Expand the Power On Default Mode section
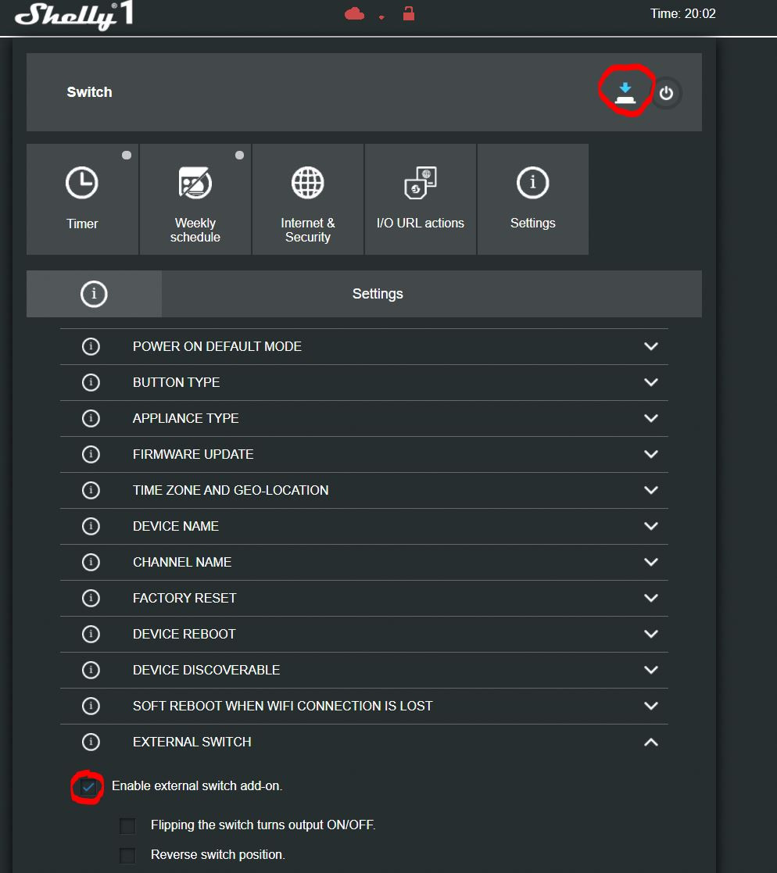The width and height of the screenshot is (777, 873). 650,346
